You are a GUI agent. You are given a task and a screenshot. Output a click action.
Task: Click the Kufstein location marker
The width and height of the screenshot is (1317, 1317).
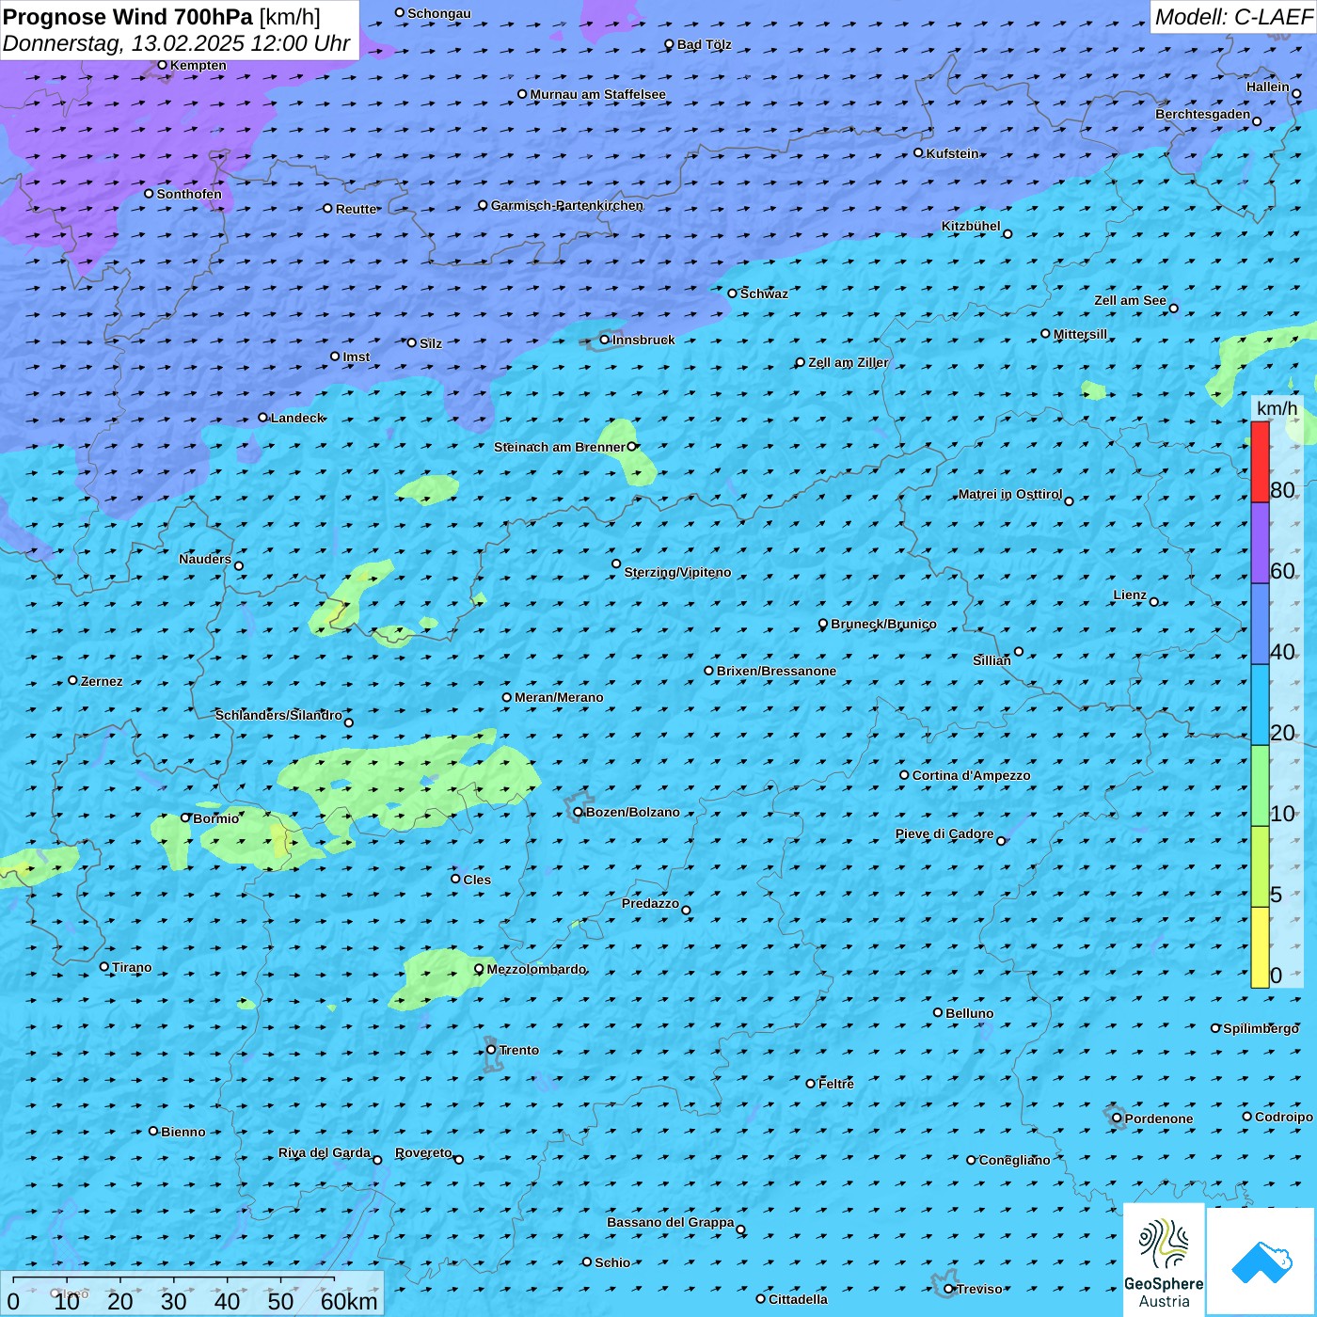click(918, 152)
